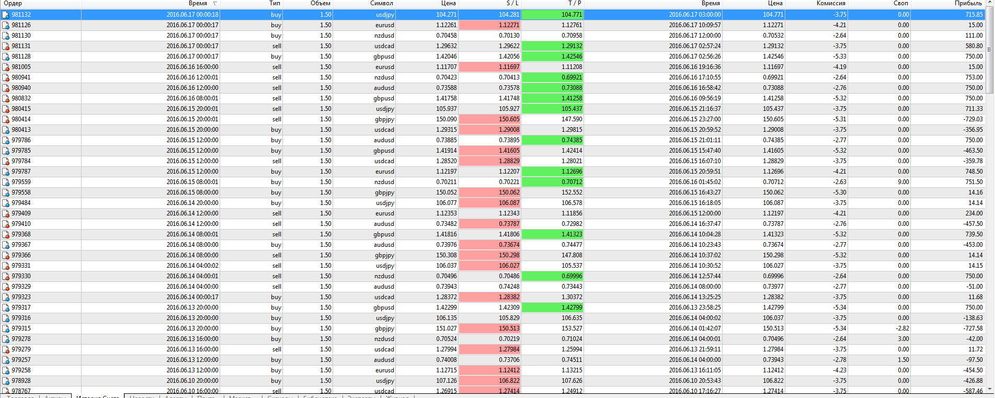Click the order icon for order 979409
995x398 pixels.
6,213
